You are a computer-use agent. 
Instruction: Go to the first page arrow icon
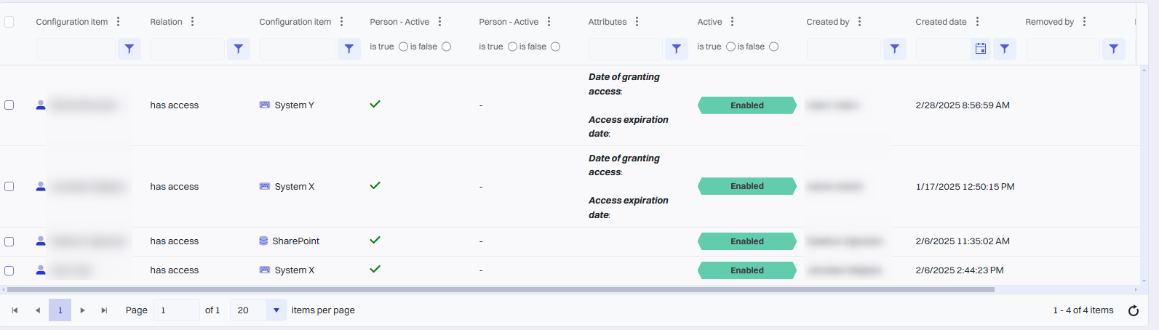15,310
